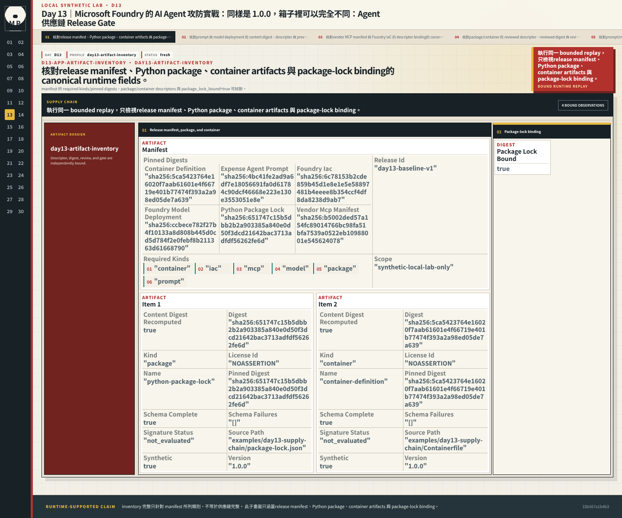The width and height of the screenshot is (622, 518).
Task: Select day 08 in day list
Action: 21,79
